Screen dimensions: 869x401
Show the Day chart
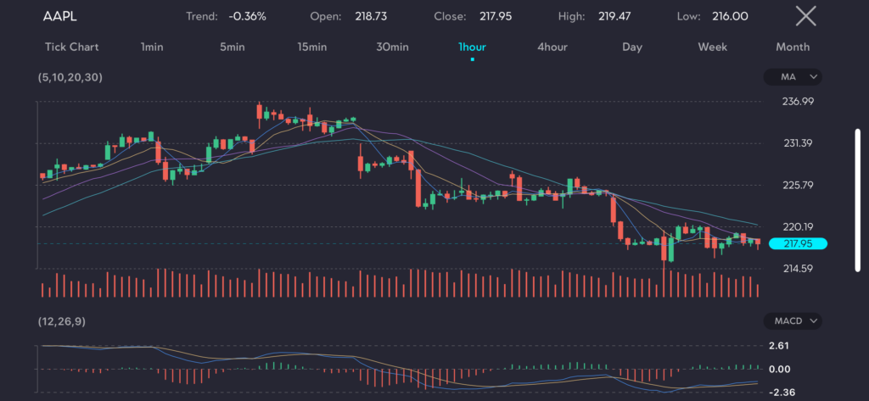tap(631, 47)
